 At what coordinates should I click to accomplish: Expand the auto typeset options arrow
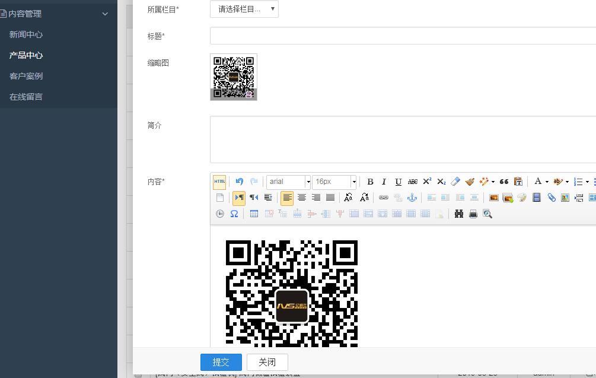(x=493, y=182)
